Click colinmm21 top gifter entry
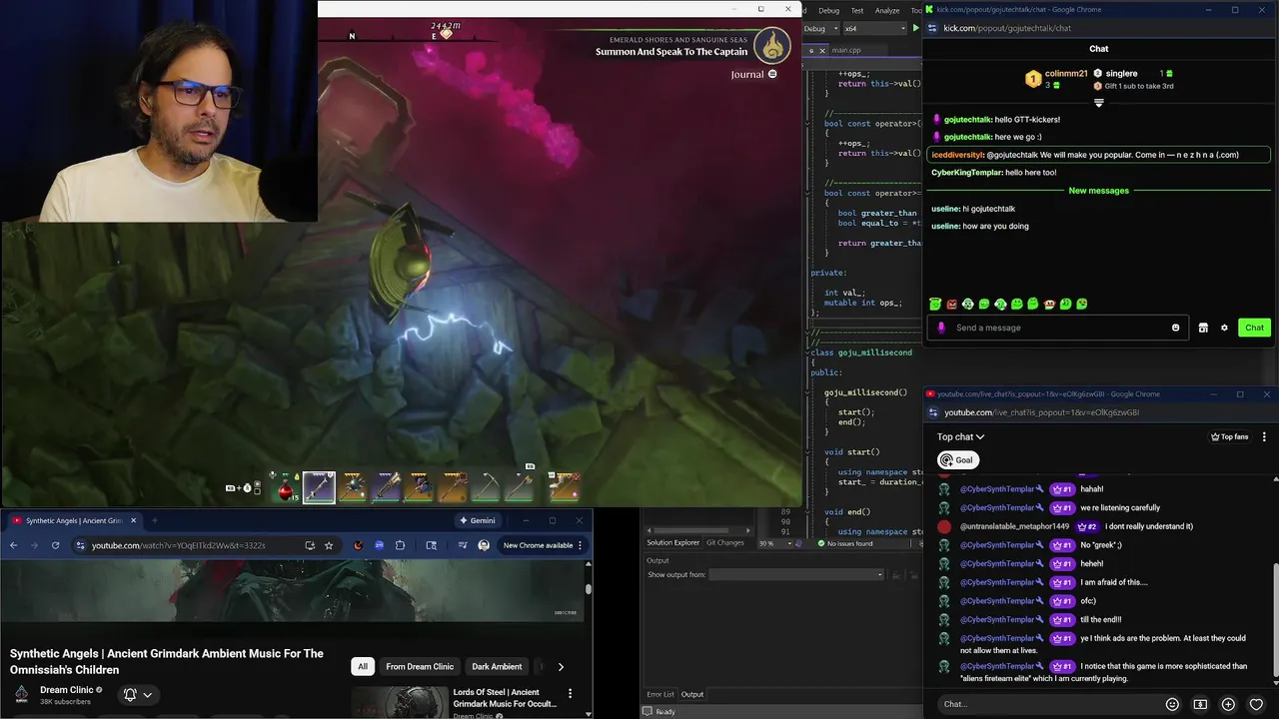The image size is (1279, 719). pyautogui.click(x=1056, y=78)
